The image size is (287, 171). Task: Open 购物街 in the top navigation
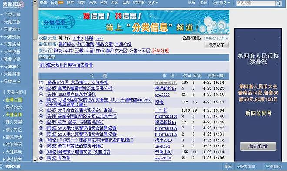[x=139, y=3]
